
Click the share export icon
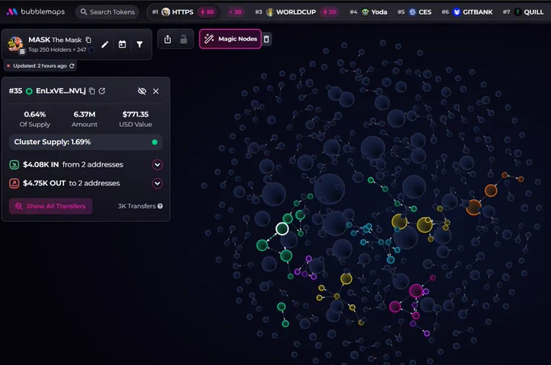pos(168,39)
